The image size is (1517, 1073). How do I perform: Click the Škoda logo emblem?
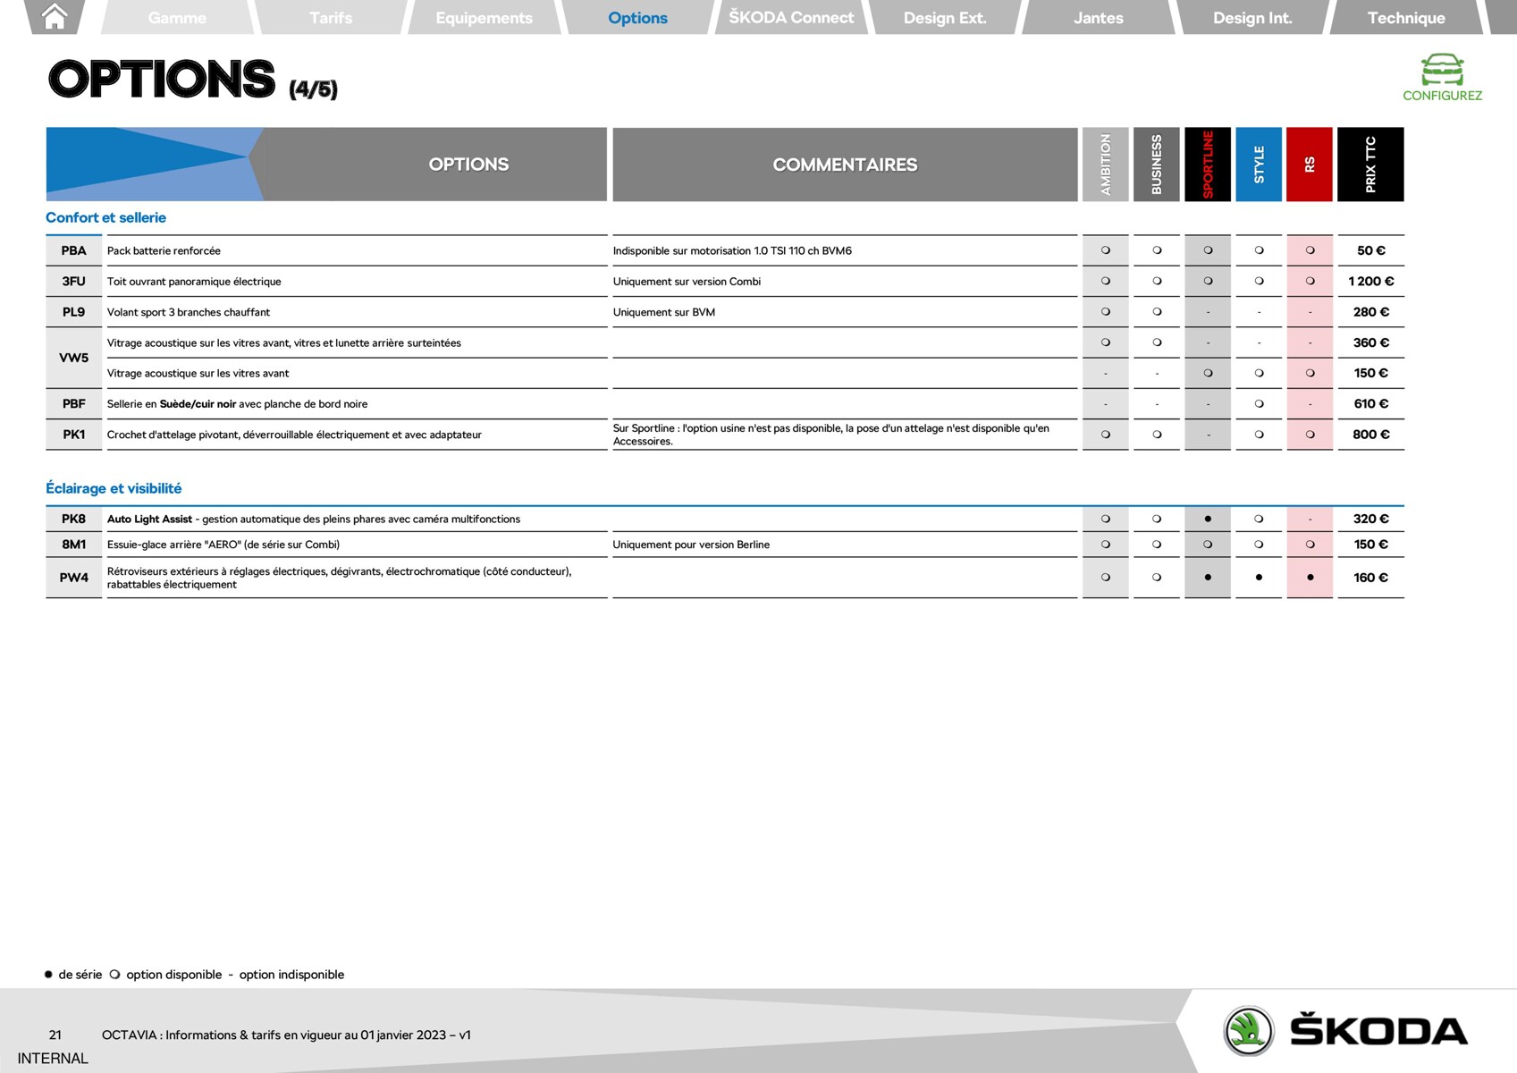point(1248,1031)
